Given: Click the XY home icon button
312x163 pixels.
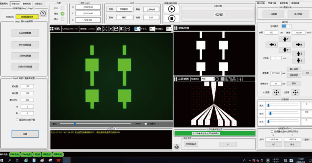Looking at the screenshot, I should 276,92.
